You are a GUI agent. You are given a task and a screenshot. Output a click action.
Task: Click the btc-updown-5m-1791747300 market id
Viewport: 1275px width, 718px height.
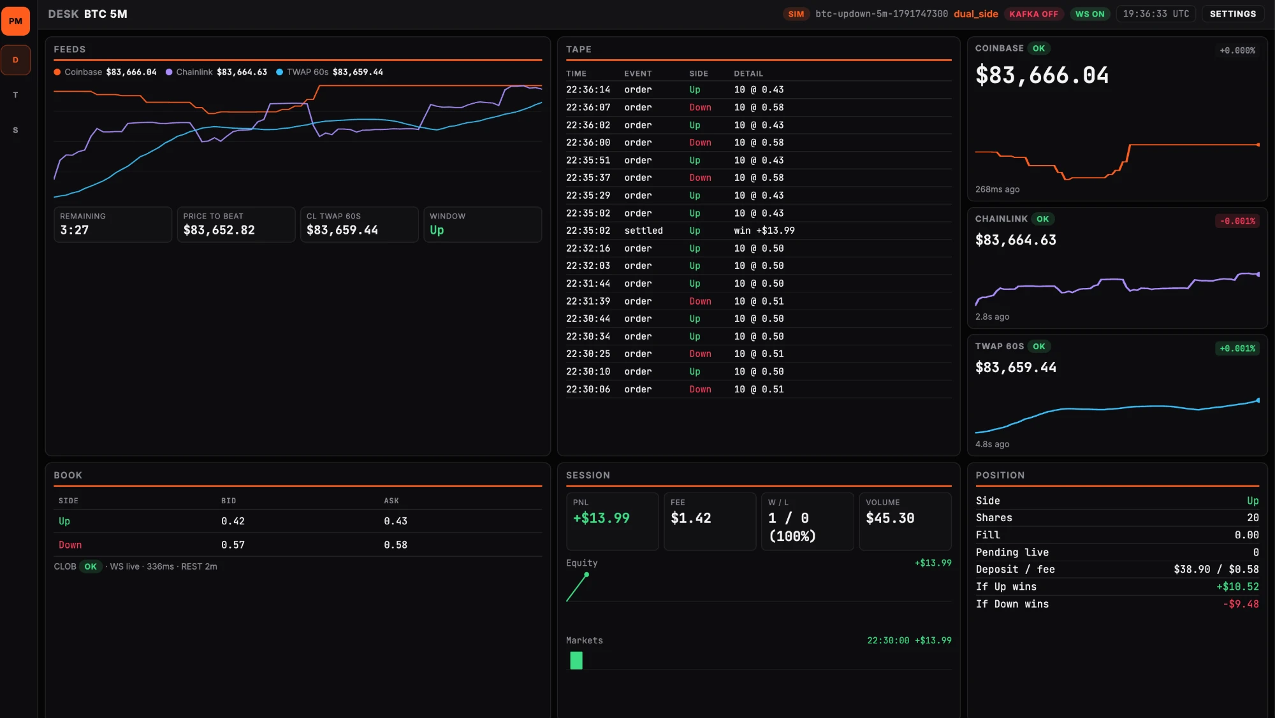click(881, 14)
